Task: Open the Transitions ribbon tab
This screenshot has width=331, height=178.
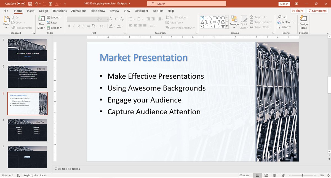Action: (60, 11)
